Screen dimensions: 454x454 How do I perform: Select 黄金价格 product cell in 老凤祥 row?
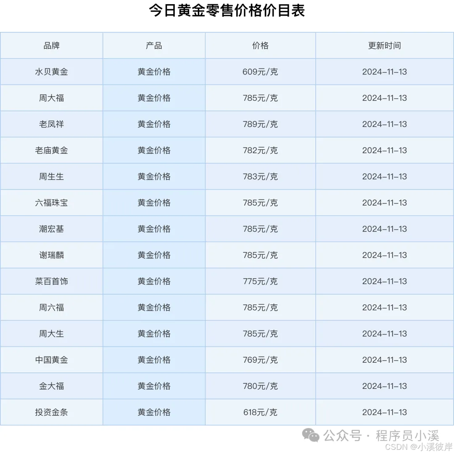154,124
